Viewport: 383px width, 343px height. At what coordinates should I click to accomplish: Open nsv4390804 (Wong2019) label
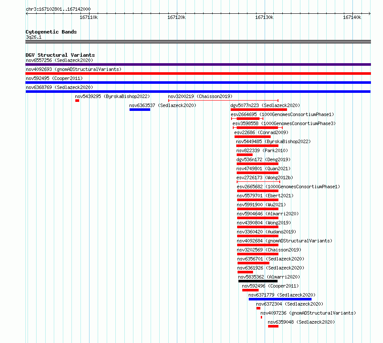pyautogui.click(x=264, y=223)
